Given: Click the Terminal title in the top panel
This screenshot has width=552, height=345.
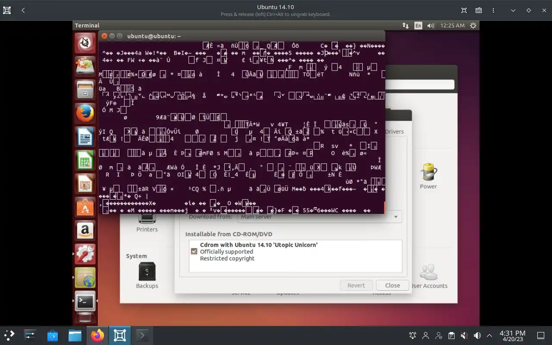Looking at the screenshot, I should (x=87, y=25).
